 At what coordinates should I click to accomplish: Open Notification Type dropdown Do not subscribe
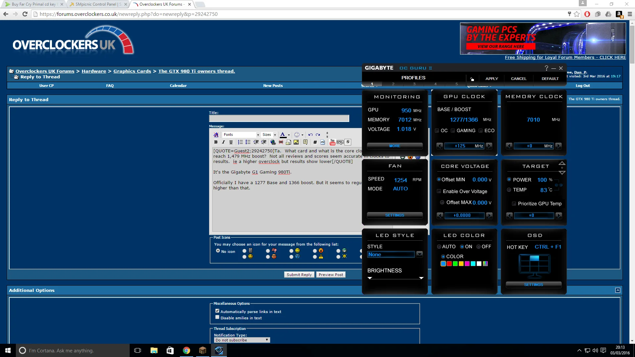(242, 340)
